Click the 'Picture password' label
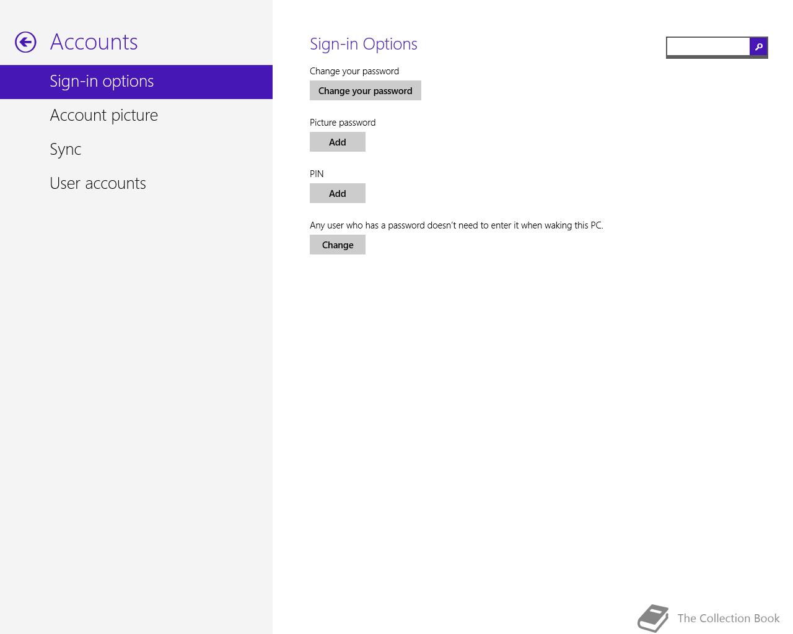Viewport: 793px width, 634px height. (343, 123)
